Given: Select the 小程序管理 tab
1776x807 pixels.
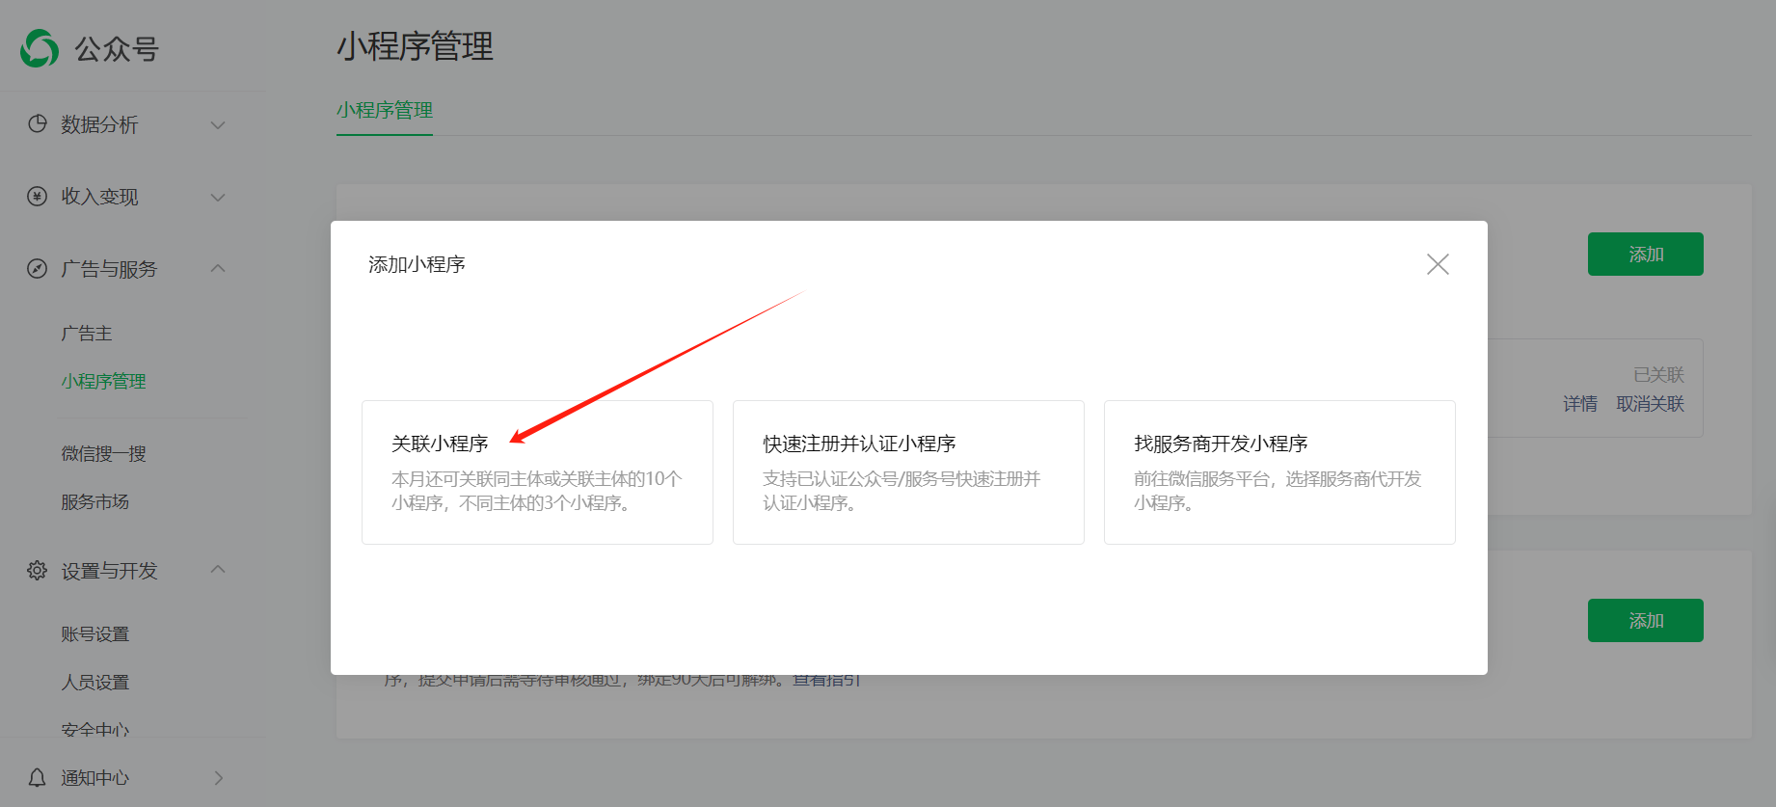Looking at the screenshot, I should pos(385,111).
